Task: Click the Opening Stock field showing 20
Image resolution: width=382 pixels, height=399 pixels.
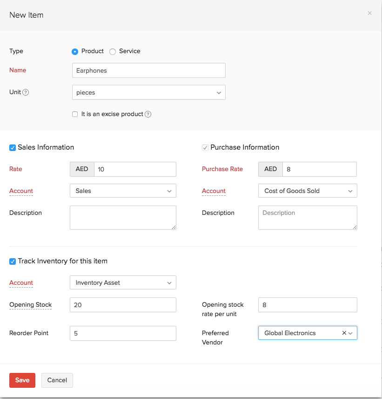Action: click(x=123, y=304)
